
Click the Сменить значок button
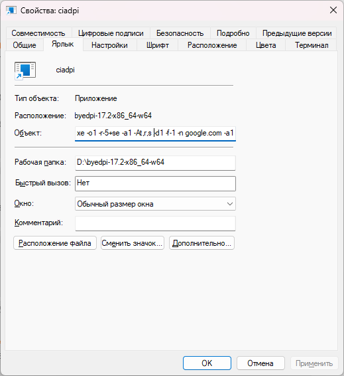pos(133,243)
